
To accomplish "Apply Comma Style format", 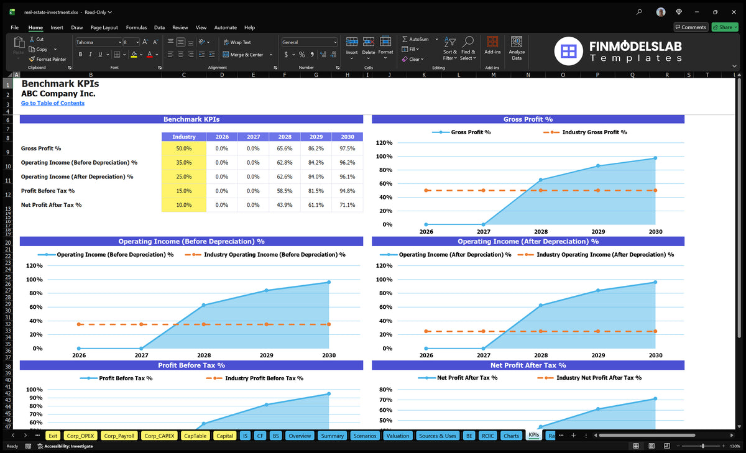I will point(312,55).
